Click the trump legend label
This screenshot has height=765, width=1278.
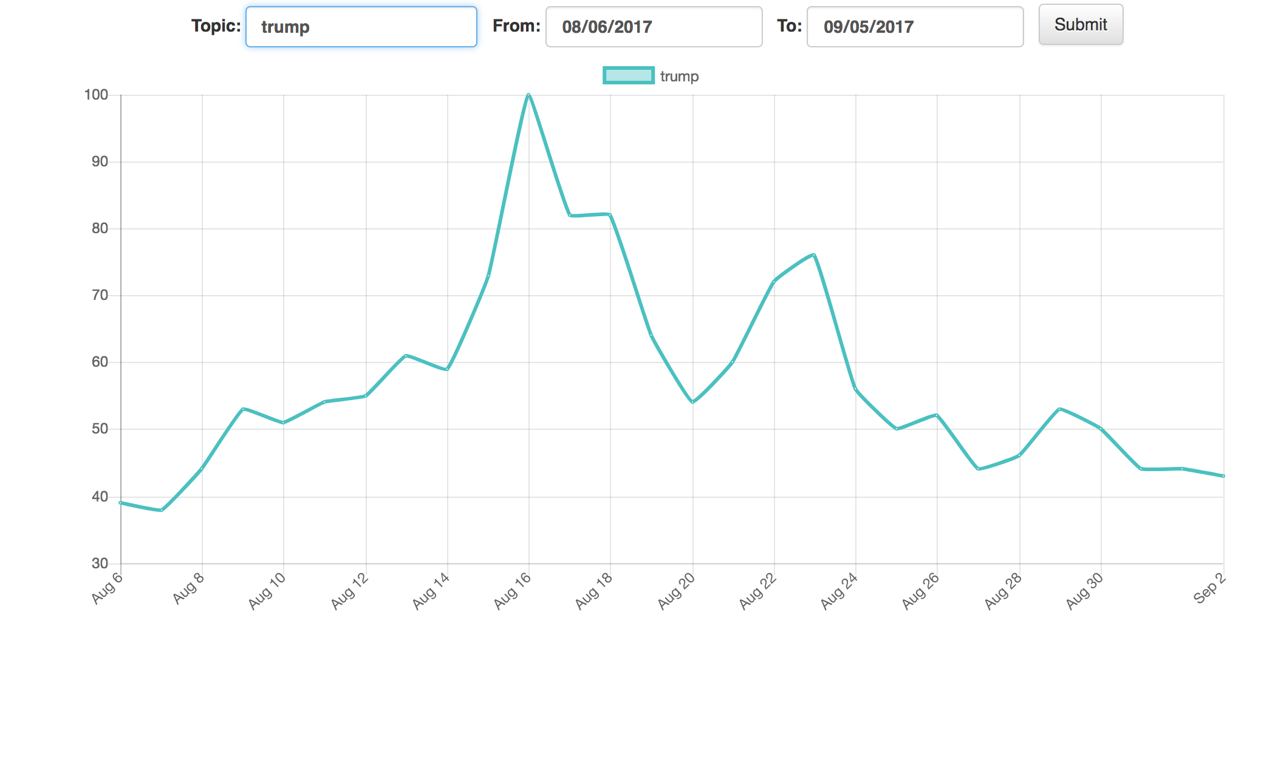click(x=679, y=76)
